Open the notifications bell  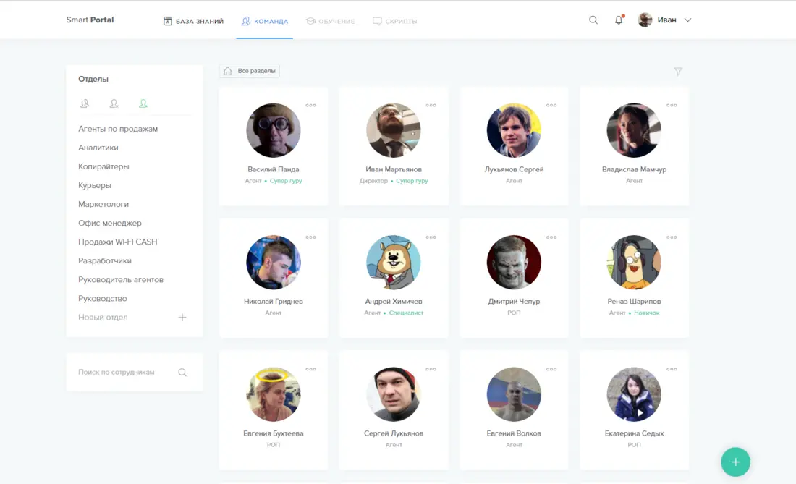[619, 20]
